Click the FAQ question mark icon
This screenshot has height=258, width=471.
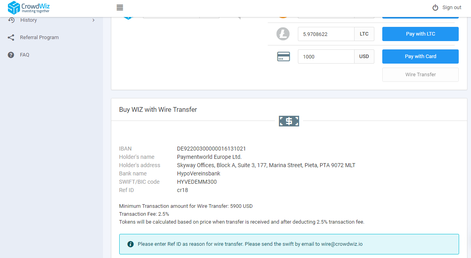click(x=11, y=55)
